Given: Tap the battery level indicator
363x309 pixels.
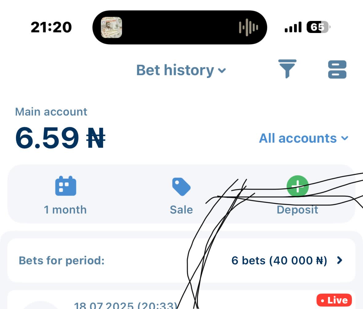Looking at the screenshot, I should tap(318, 27).
